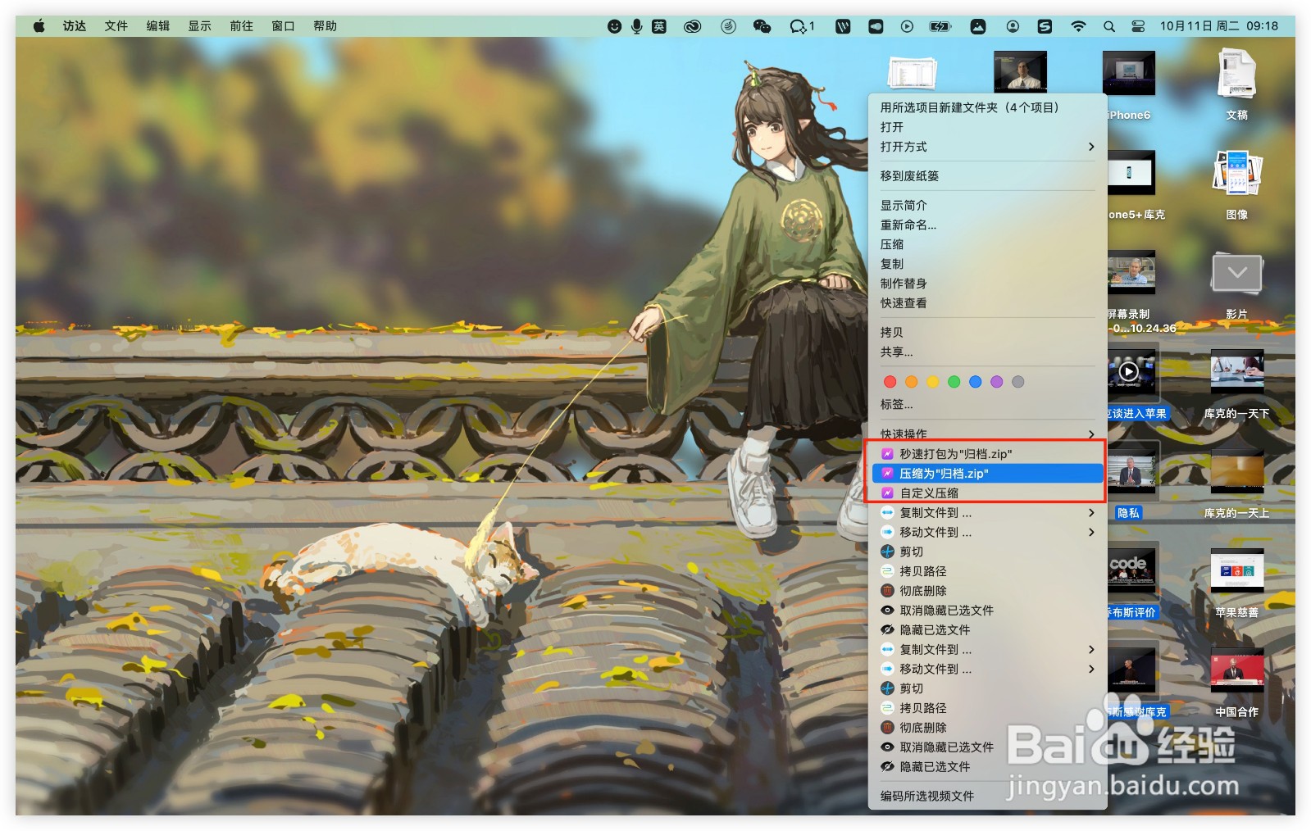Expand the 打开方式 submenu arrow
This screenshot has width=1311, height=831.
click(1090, 147)
